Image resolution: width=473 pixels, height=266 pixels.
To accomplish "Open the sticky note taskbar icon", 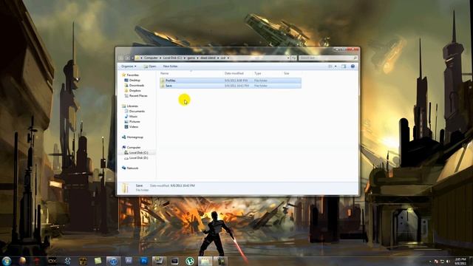I will pos(98,261).
